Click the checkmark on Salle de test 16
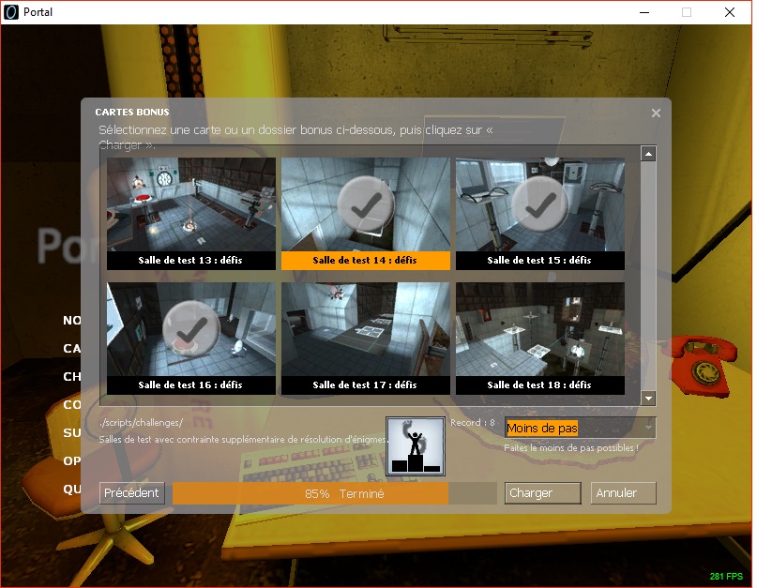The width and height of the screenshot is (757, 588). click(191, 328)
